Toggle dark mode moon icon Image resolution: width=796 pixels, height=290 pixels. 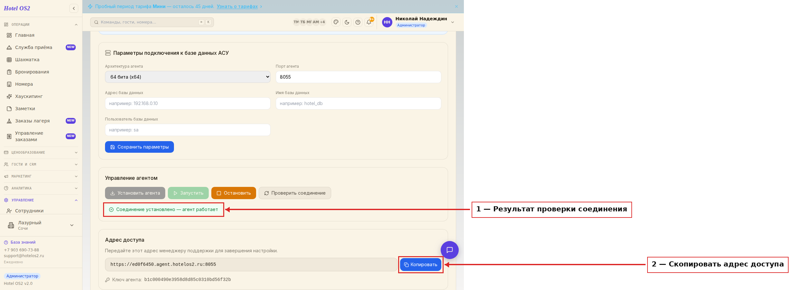pos(347,22)
